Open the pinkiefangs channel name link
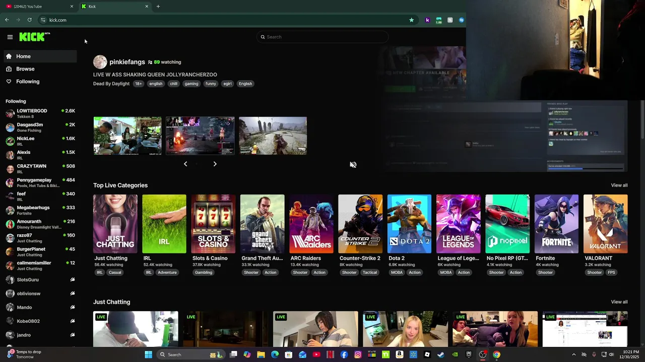 (127, 62)
